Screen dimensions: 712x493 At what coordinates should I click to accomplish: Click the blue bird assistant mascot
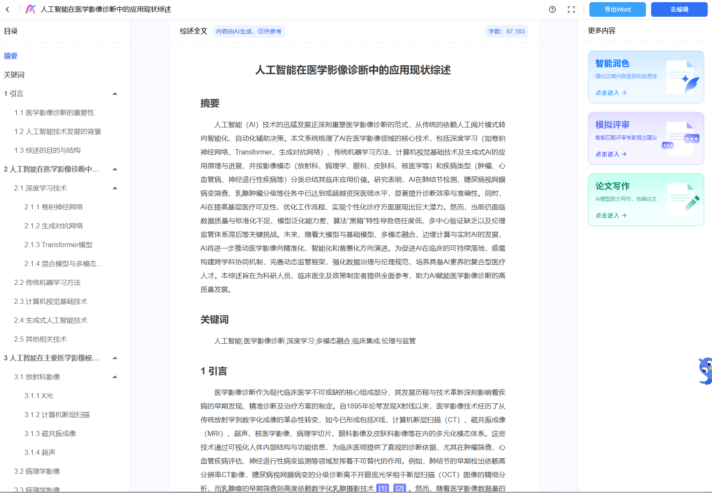705,371
